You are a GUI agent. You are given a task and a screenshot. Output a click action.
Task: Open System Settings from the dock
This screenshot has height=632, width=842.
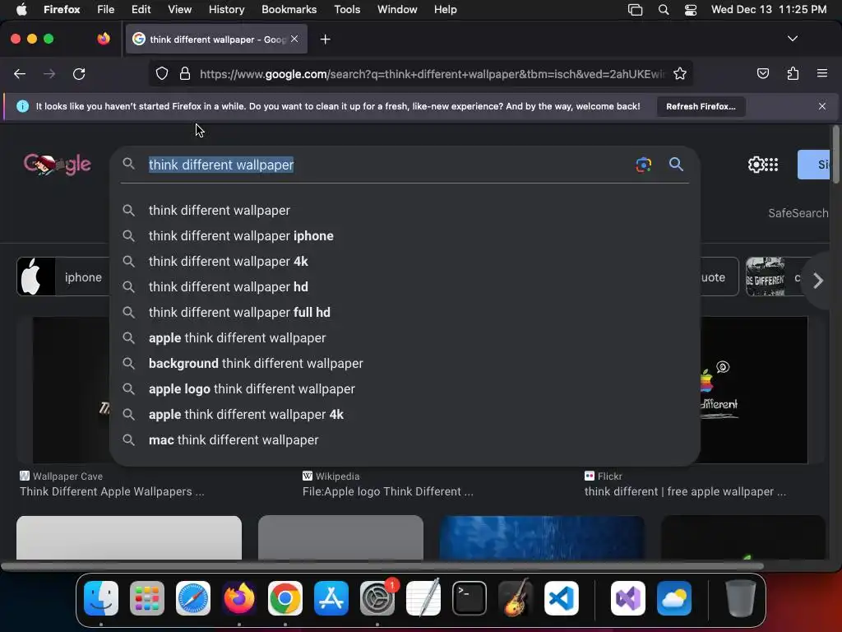(377, 598)
